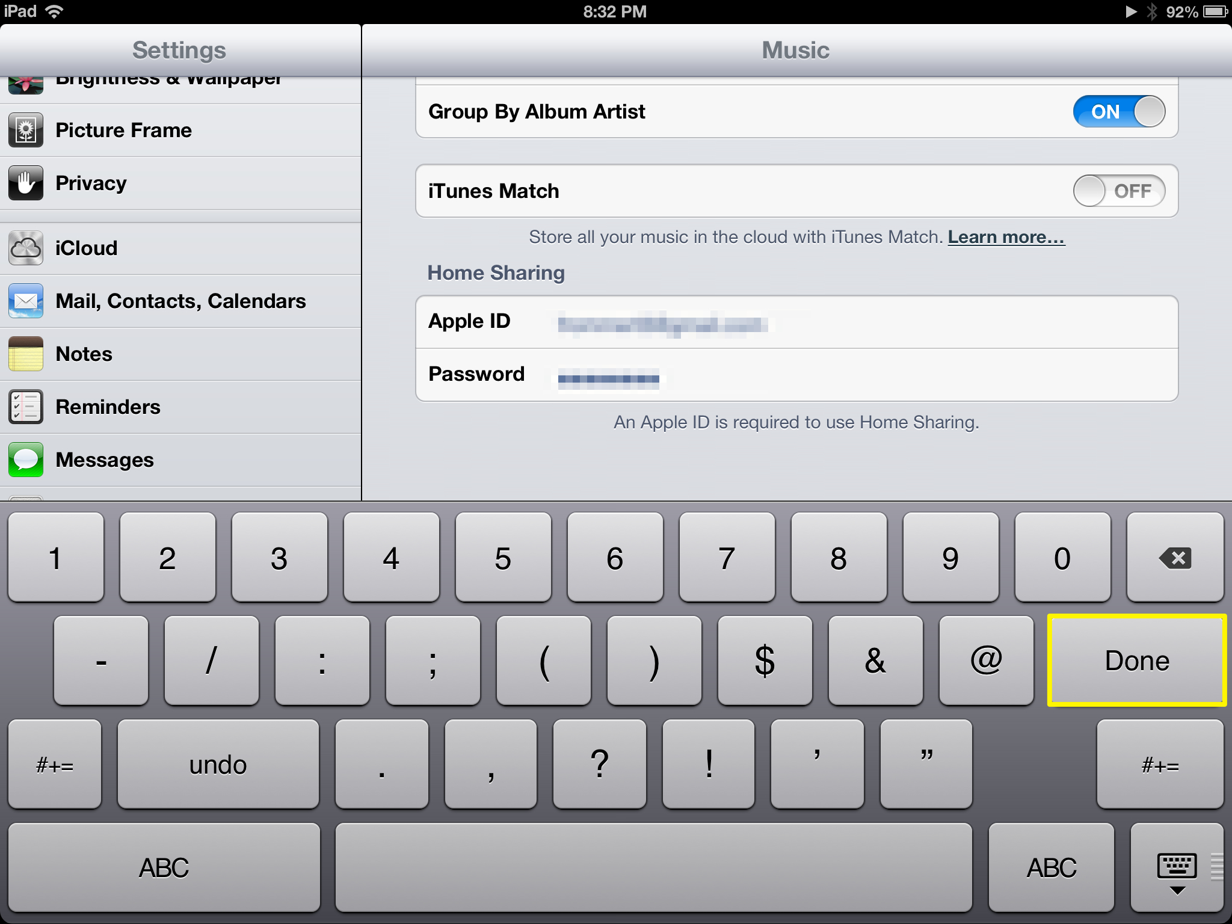The width and height of the screenshot is (1232, 924).
Task: Tap the keyboard dismiss icon
Action: (1178, 870)
